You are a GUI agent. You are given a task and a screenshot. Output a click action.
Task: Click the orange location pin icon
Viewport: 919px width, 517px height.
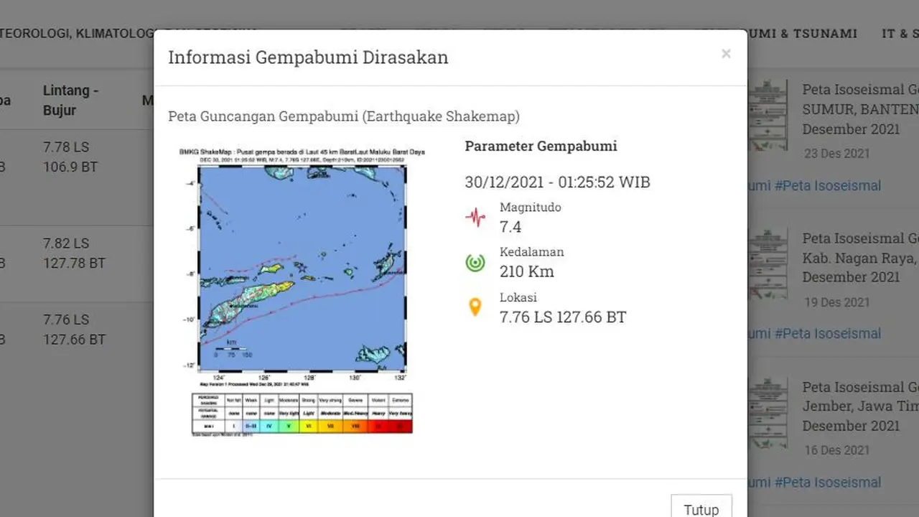(475, 307)
